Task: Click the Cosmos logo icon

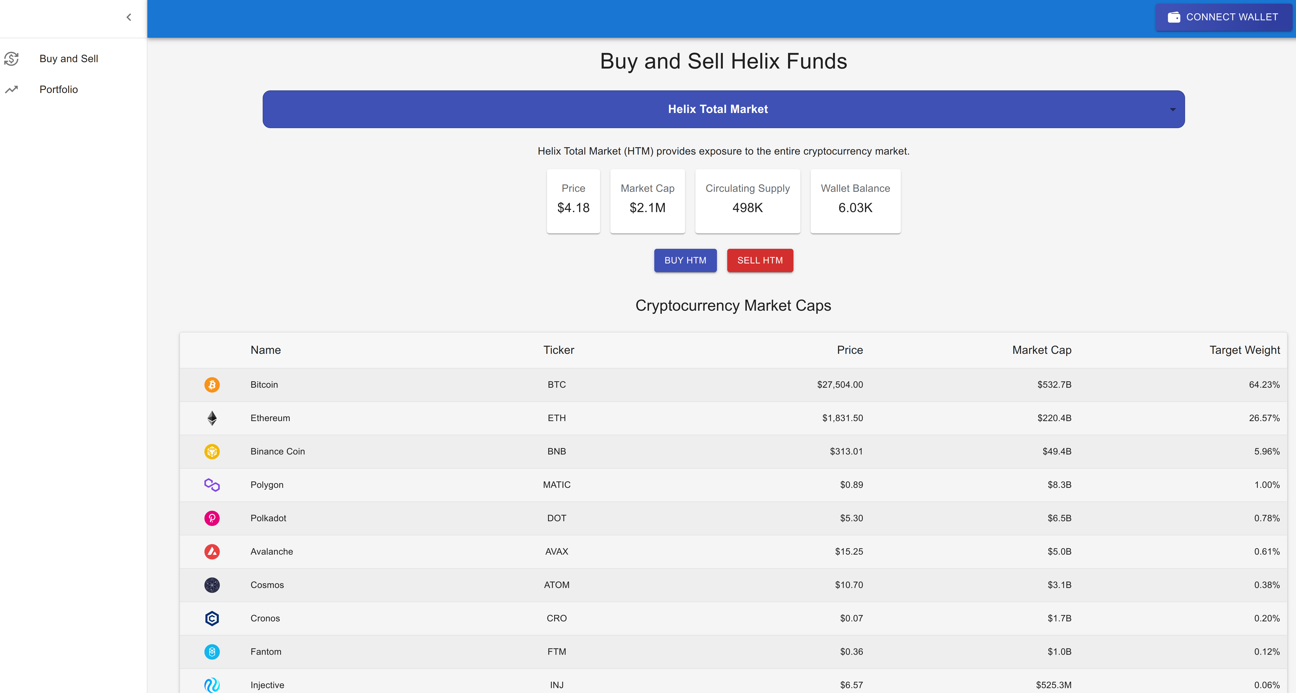Action: pos(212,585)
